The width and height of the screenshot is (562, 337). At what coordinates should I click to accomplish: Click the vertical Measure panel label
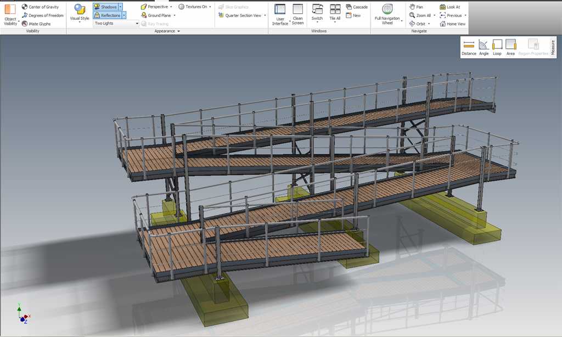tap(553, 47)
